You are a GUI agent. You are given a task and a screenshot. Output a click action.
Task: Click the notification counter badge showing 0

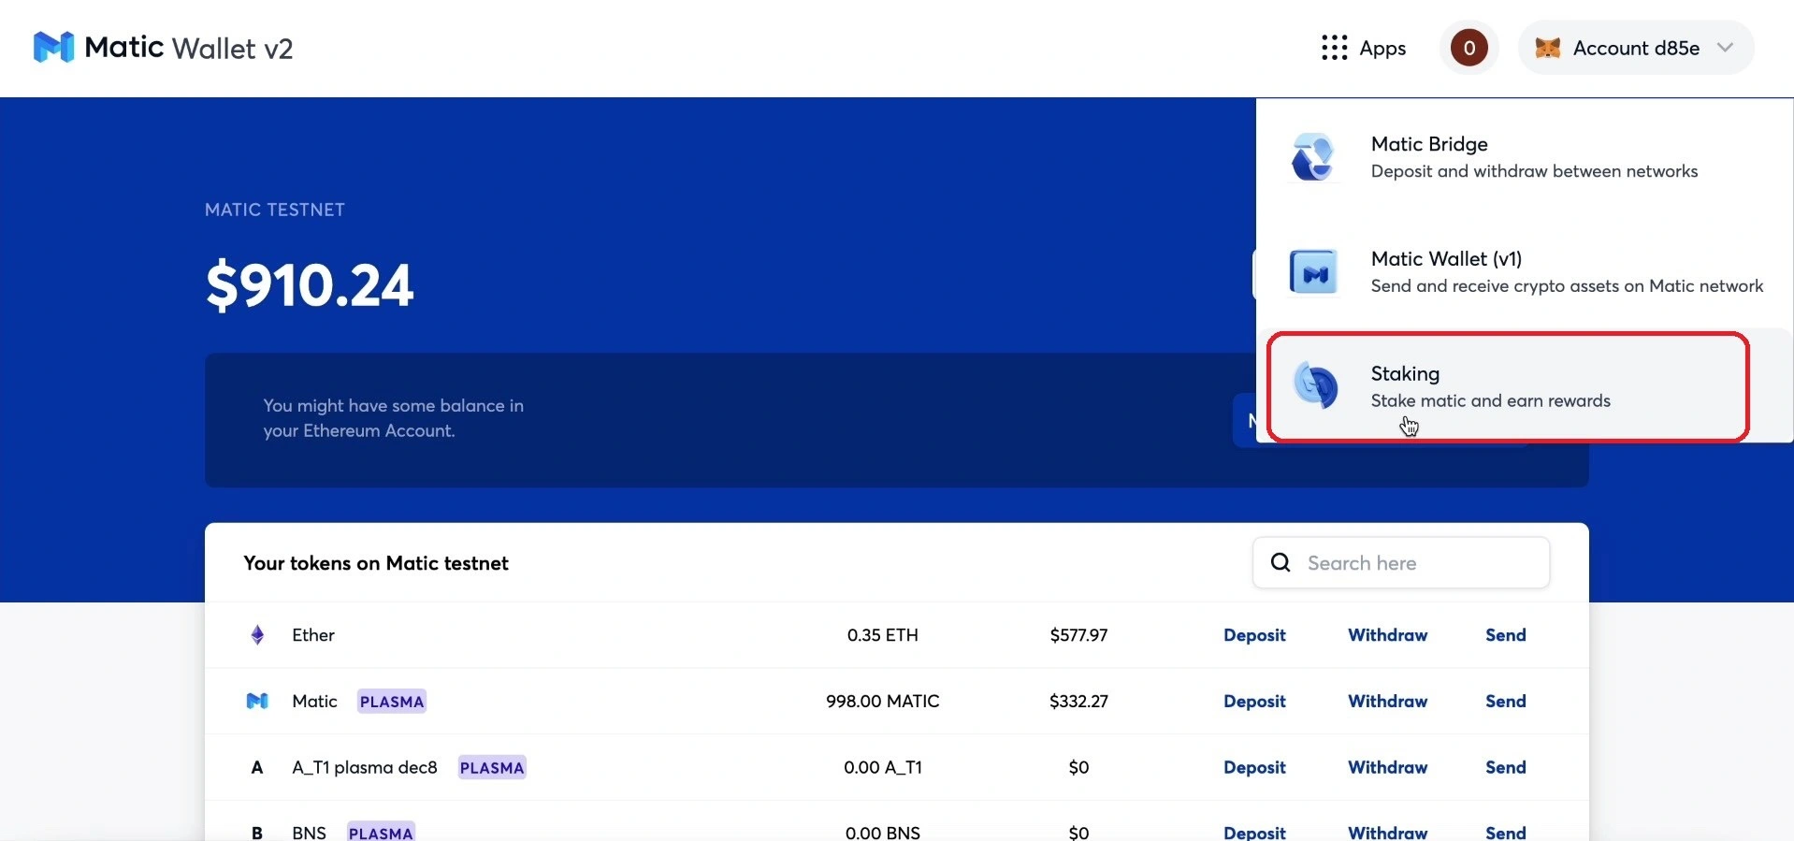pyautogui.click(x=1468, y=48)
